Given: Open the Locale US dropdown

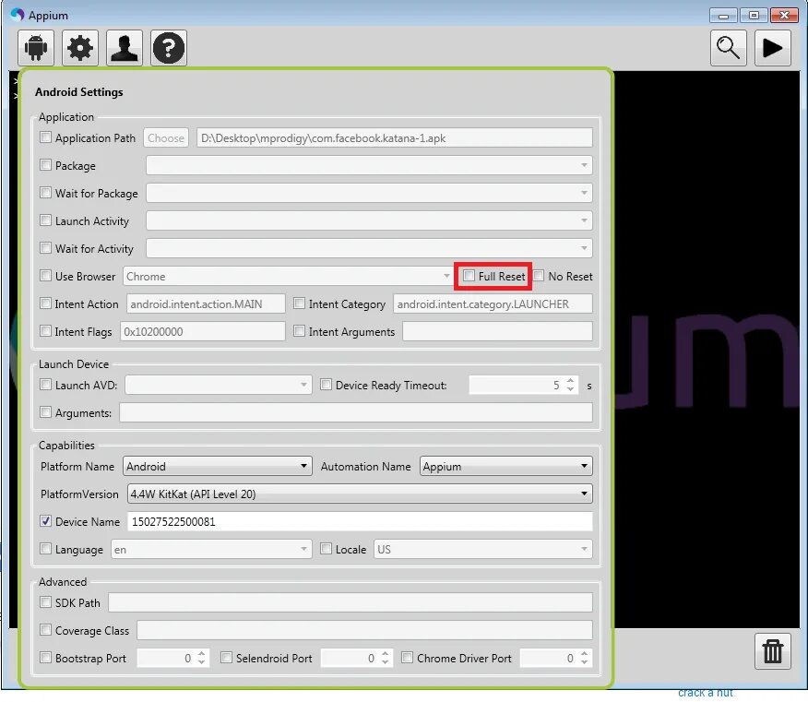Looking at the screenshot, I should coord(483,550).
